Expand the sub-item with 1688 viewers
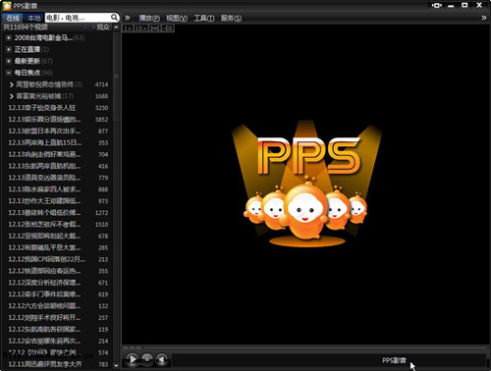Viewport: 491px width, 371px height. [12, 96]
